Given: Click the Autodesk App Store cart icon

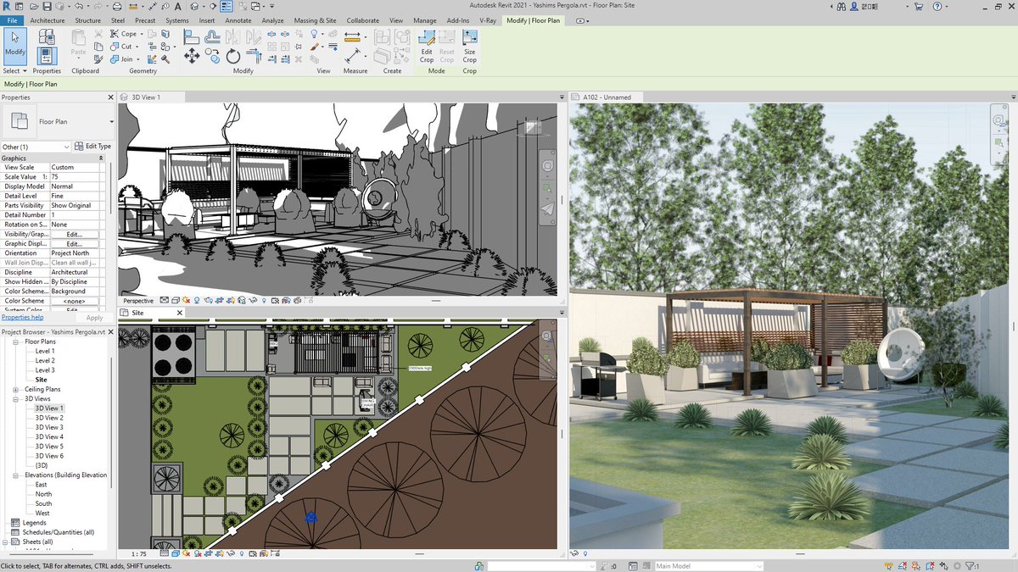Looking at the screenshot, I should pyautogui.click(x=918, y=7).
